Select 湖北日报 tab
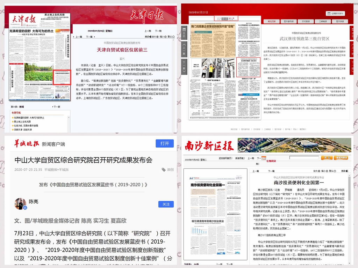Screen dimensions: 358x268 click(271, 21)
